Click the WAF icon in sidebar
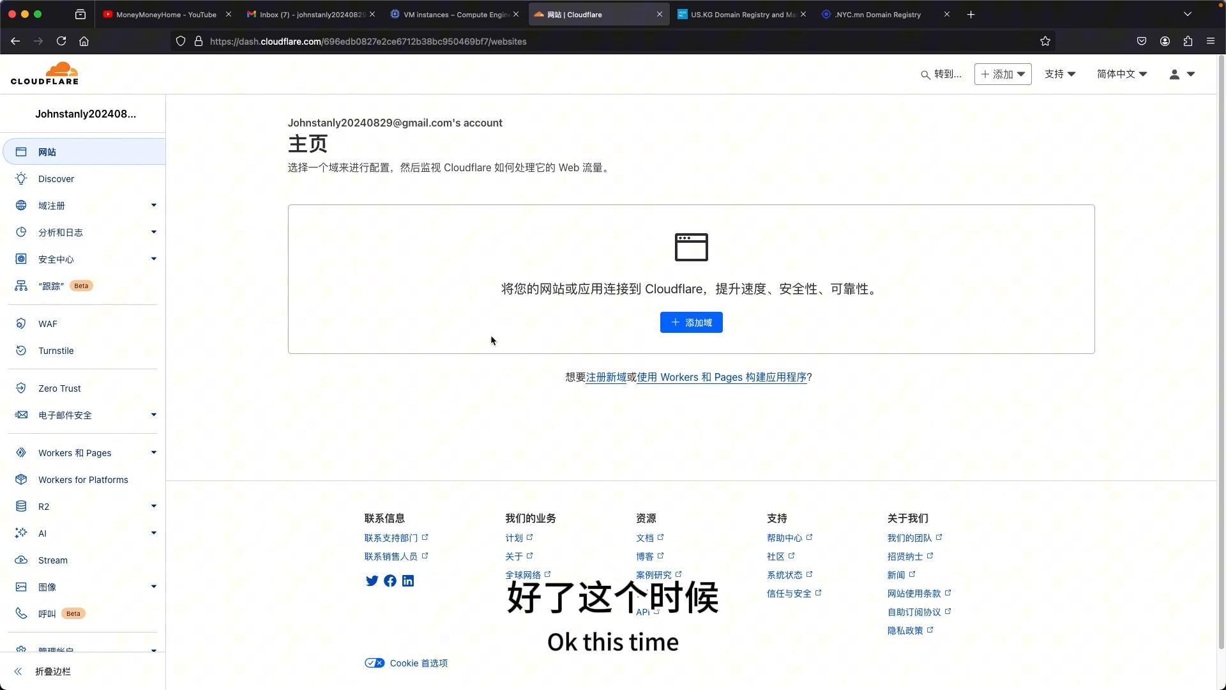 coord(21,324)
